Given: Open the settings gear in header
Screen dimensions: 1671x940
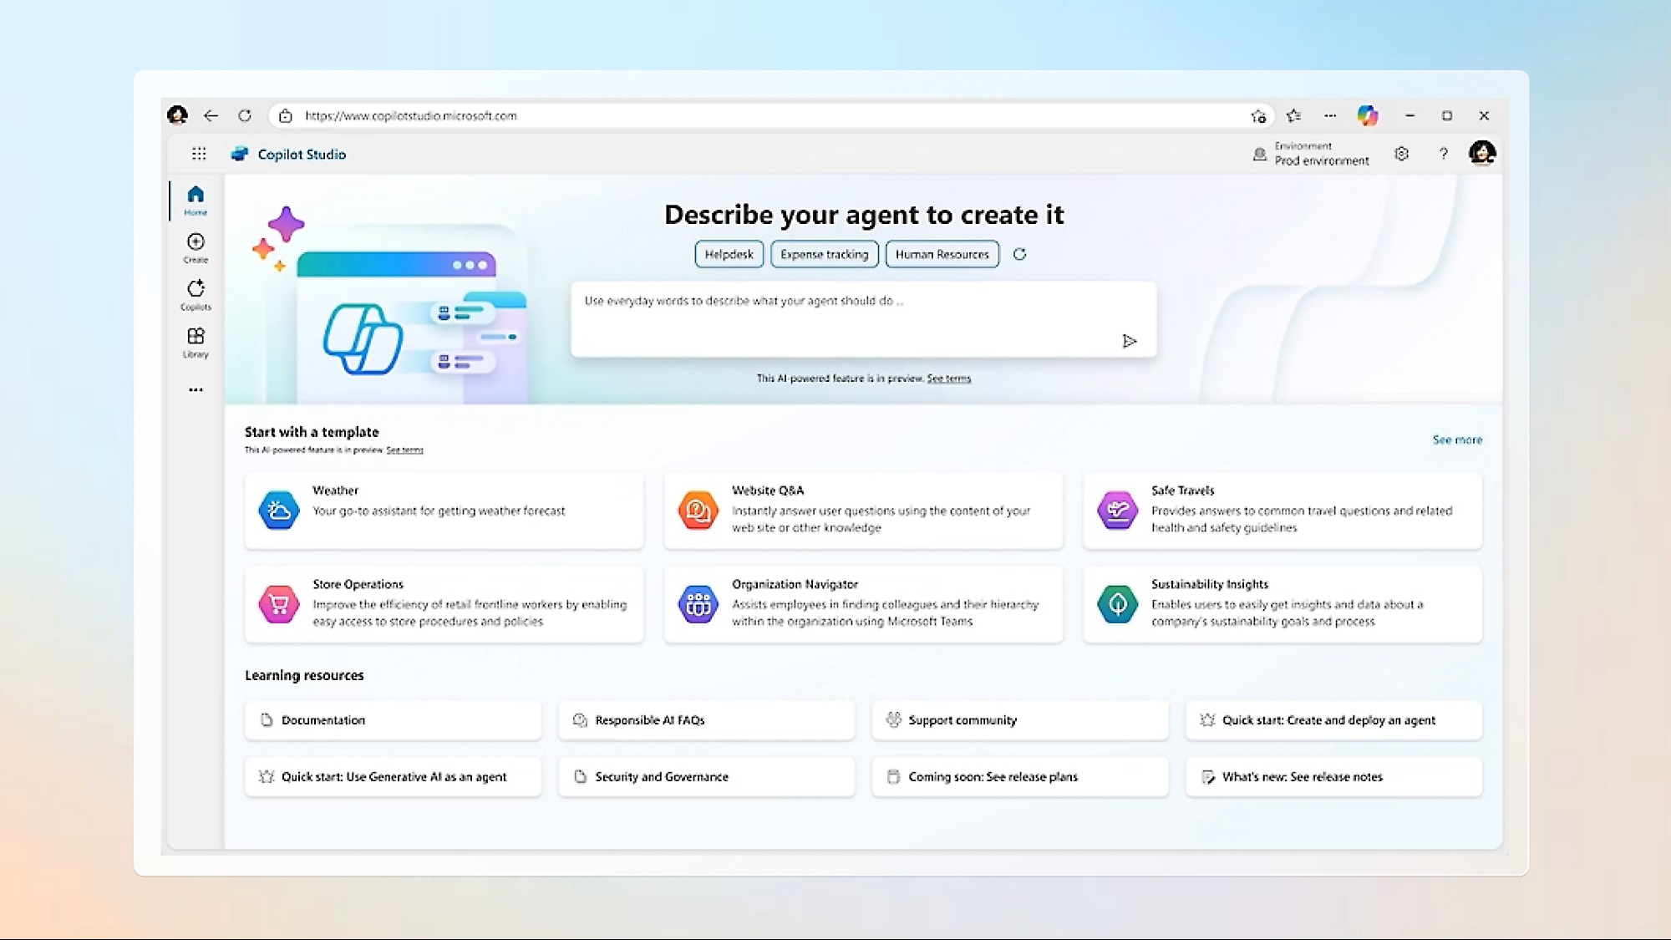Looking at the screenshot, I should tap(1402, 154).
